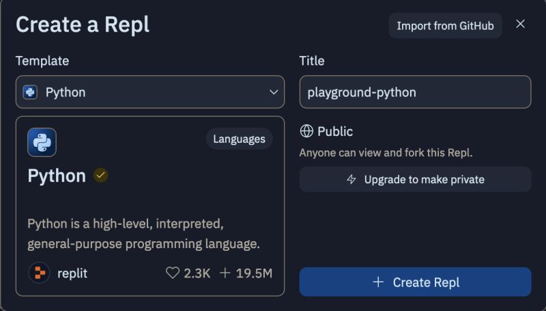Click the small Python icon inside the template dropdown
This screenshot has width=546, height=311.
click(x=30, y=92)
